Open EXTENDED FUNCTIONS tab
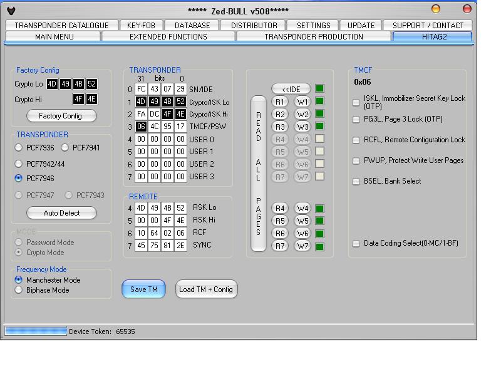This screenshot has width=501, height=376. (168, 36)
